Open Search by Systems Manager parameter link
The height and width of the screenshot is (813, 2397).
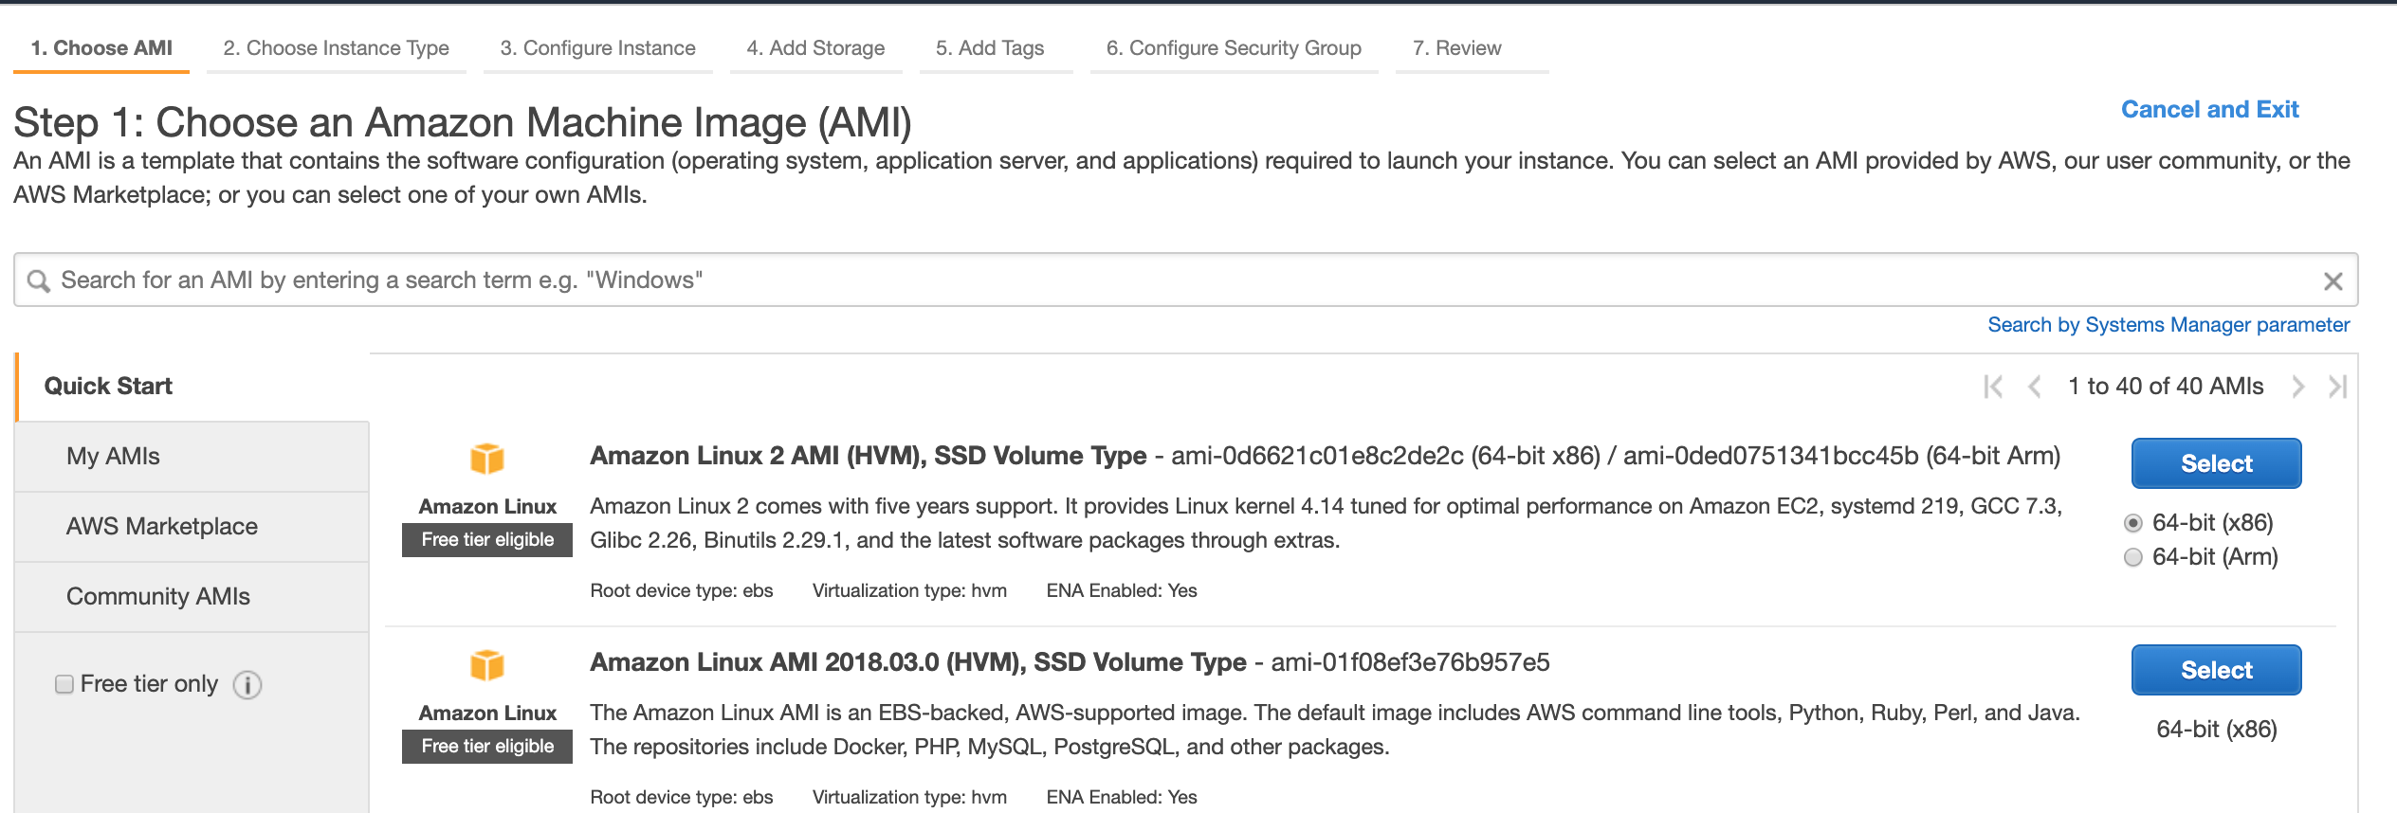(x=2168, y=325)
